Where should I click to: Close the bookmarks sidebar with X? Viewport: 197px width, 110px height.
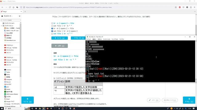19,16
